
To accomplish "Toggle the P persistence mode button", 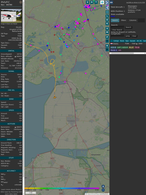I will 107,37.
